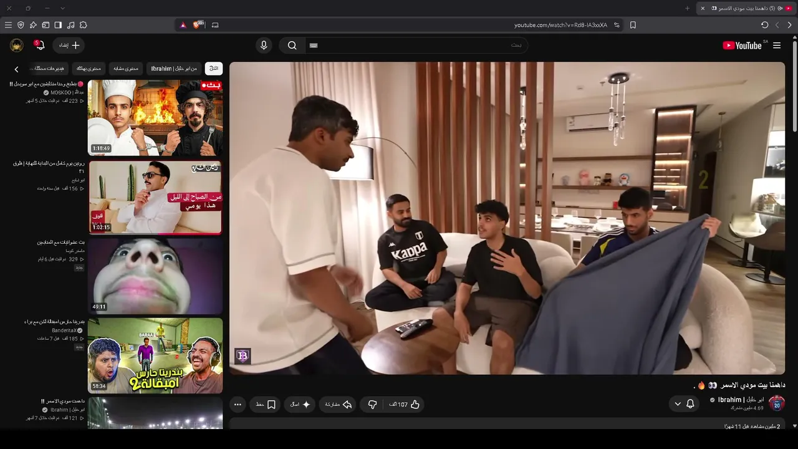This screenshot has height=449, width=798.
Task: Click the Brave Rewards triangle icon
Action: [x=183, y=25]
